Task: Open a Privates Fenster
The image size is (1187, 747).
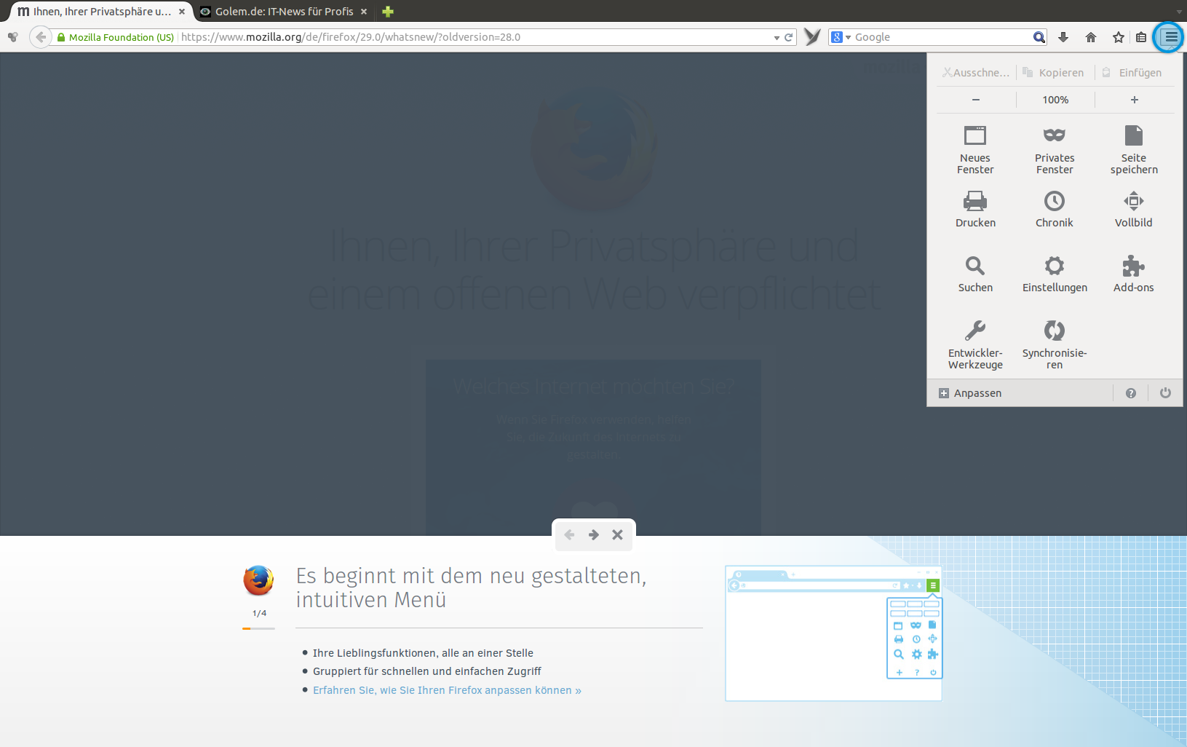Action: pyautogui.click(x=1055, y=149)
